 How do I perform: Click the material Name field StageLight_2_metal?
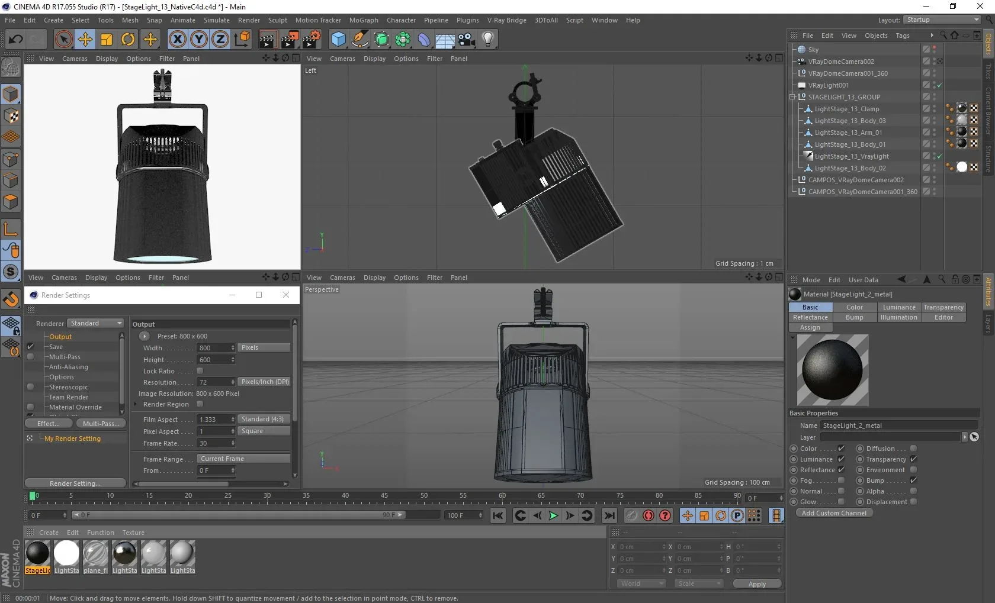pyautogui.click(x=899, y=425)
